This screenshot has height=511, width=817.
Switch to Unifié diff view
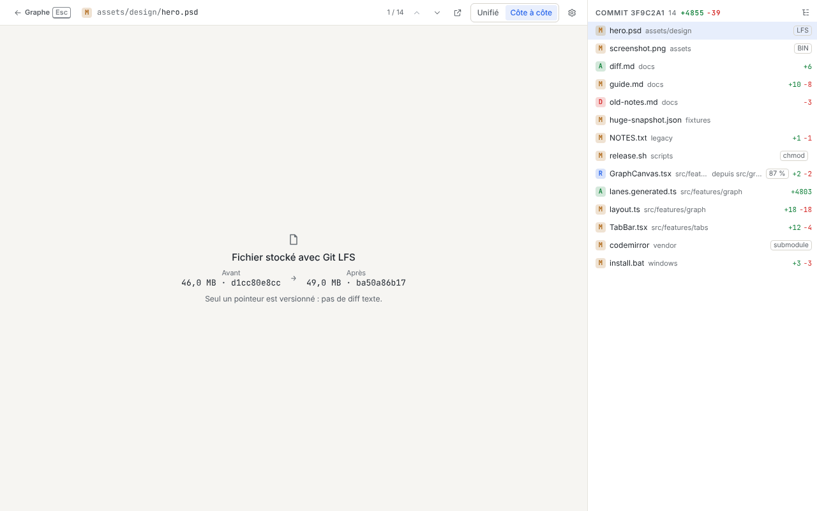(488, 13)
